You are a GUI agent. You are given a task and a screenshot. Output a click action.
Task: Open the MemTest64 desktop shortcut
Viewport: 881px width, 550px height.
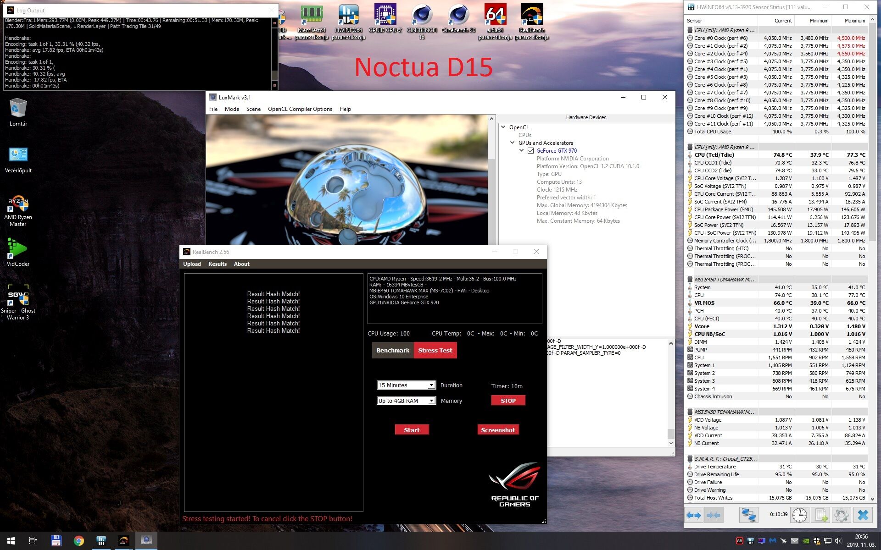click(312, 22)
